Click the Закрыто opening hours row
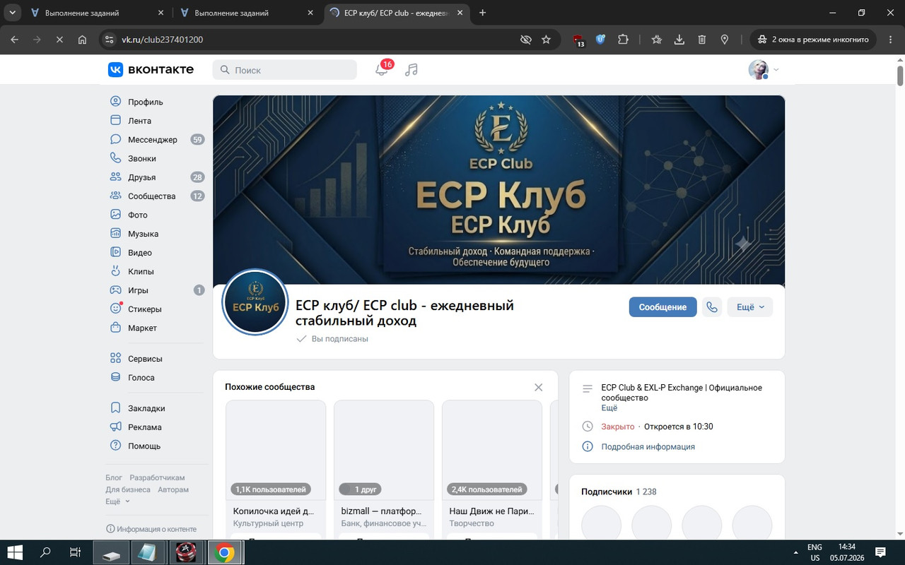The image size is (905, 565). 657,427
